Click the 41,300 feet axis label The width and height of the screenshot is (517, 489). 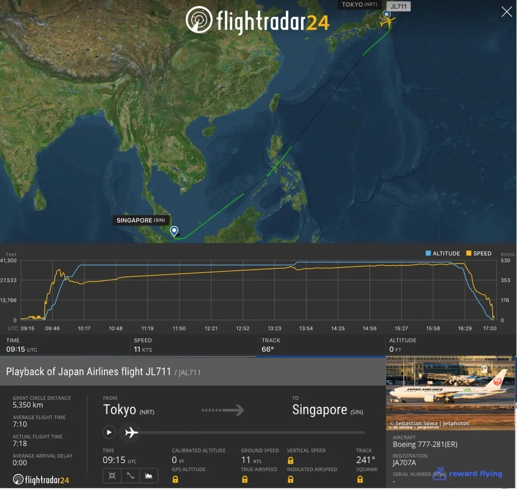8,260
